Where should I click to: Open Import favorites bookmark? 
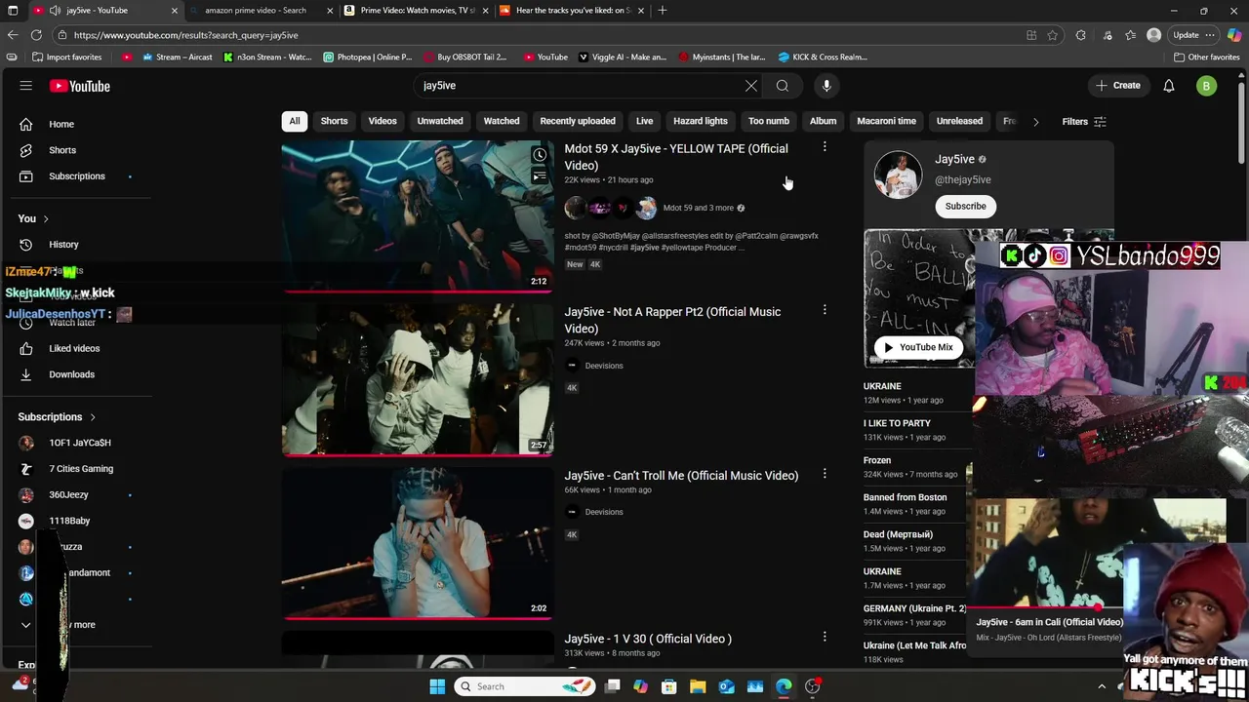[66, 57]
